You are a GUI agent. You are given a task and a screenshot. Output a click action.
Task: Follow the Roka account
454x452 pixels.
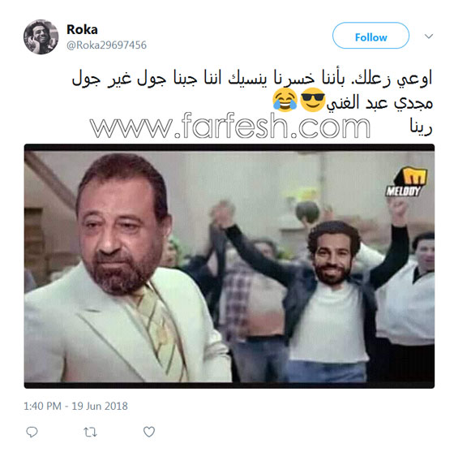370,36
